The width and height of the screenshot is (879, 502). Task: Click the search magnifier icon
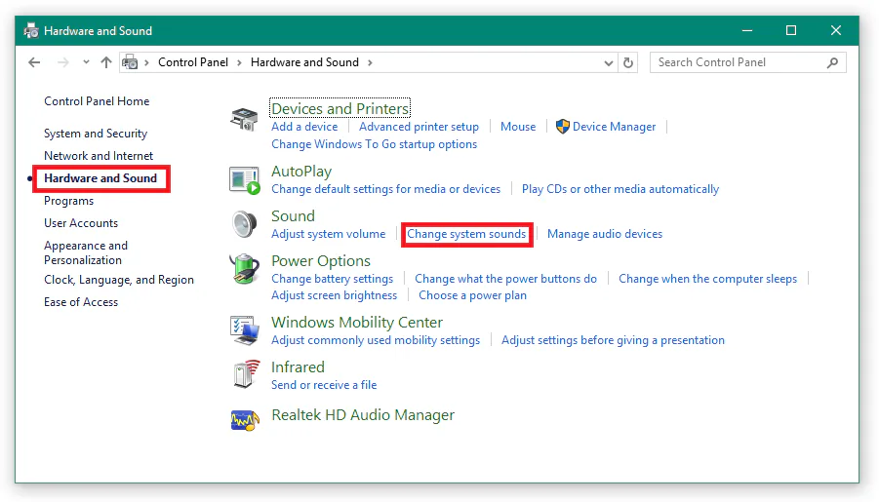tap(832, 62)
